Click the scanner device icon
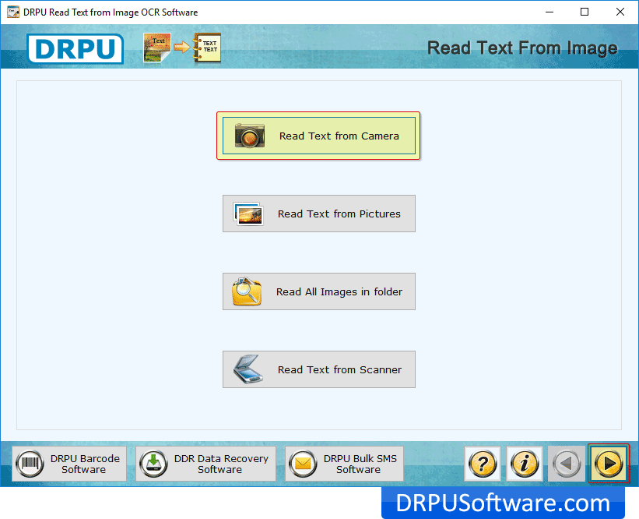Screen dimensions: 639x519 pos(248,369)
